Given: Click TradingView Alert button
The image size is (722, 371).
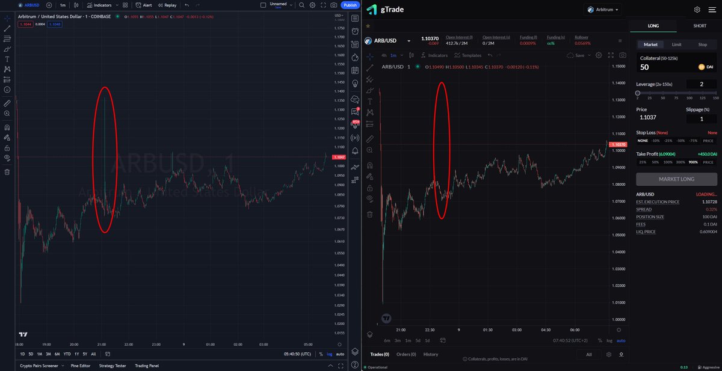Looking at the screenshot, I should coord(143,5).
